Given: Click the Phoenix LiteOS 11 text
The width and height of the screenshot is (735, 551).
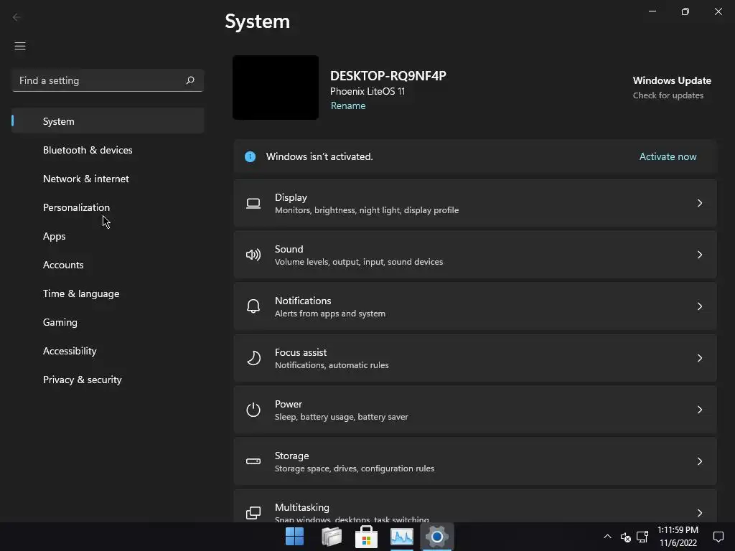Looking at the screenshot, I should coord(367,91).
